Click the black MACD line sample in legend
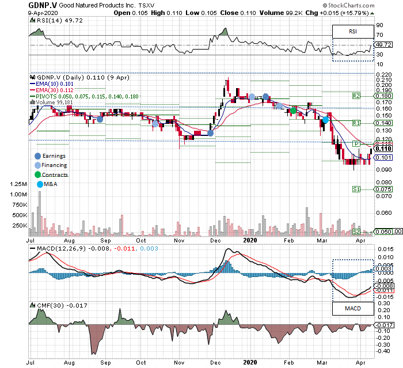 (x=32, y=248)
